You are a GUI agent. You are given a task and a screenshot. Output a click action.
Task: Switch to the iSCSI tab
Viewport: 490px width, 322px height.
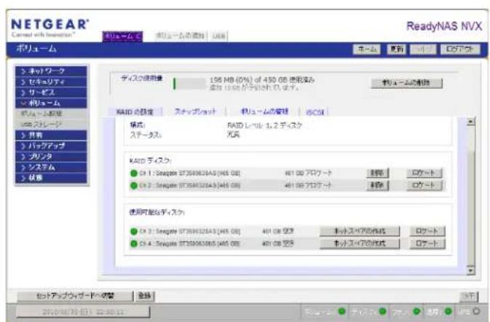pyautogui.click(x=315, y=112)
